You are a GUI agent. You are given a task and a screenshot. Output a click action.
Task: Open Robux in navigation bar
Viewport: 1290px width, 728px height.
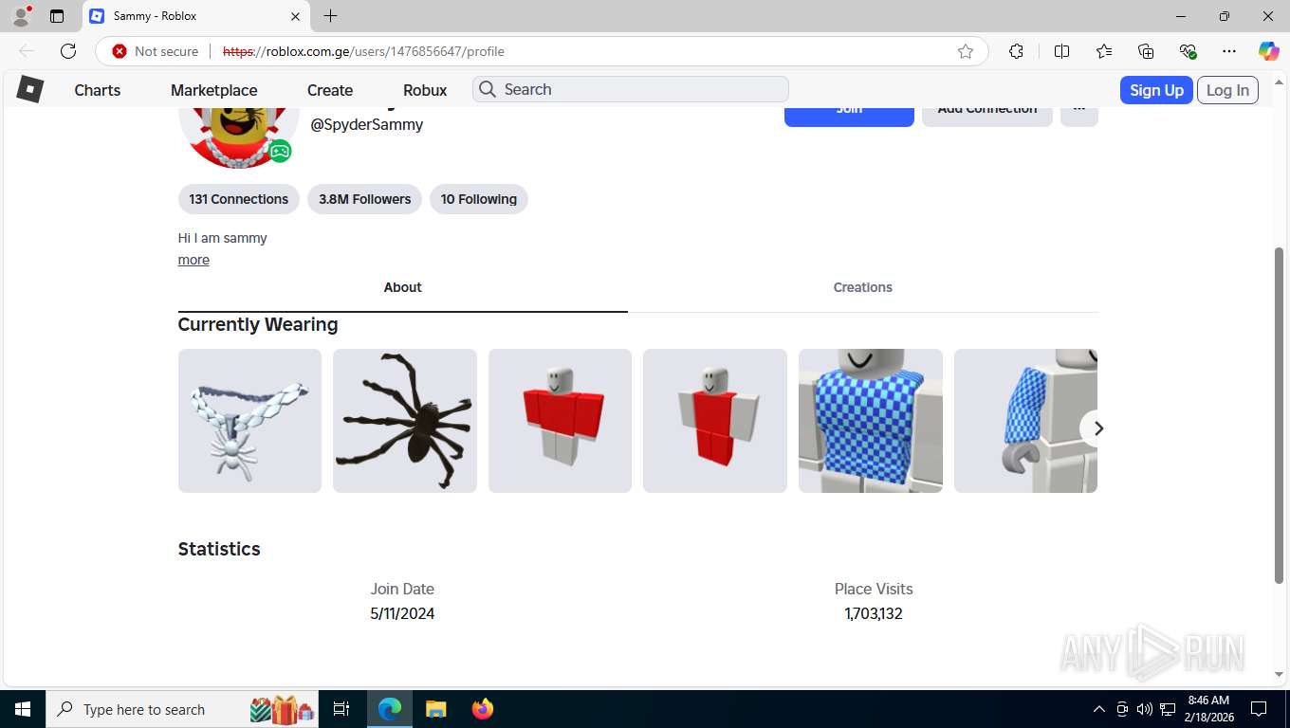[x=425, y=90]
